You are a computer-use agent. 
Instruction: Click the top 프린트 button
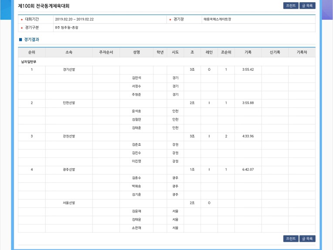pos(290,6)
